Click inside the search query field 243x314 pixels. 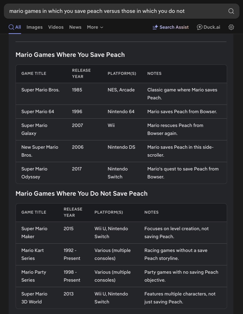(113, 11)
